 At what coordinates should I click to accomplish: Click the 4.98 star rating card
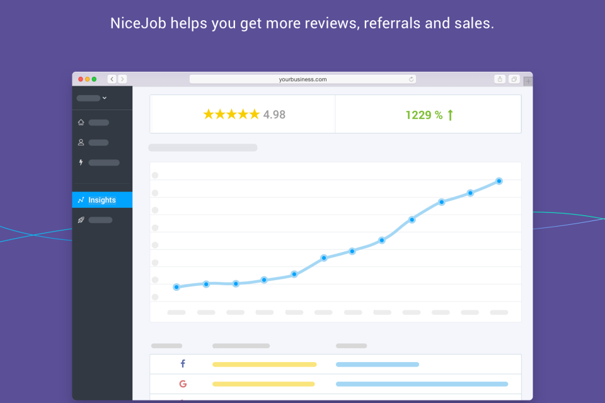tap(243, 115)
